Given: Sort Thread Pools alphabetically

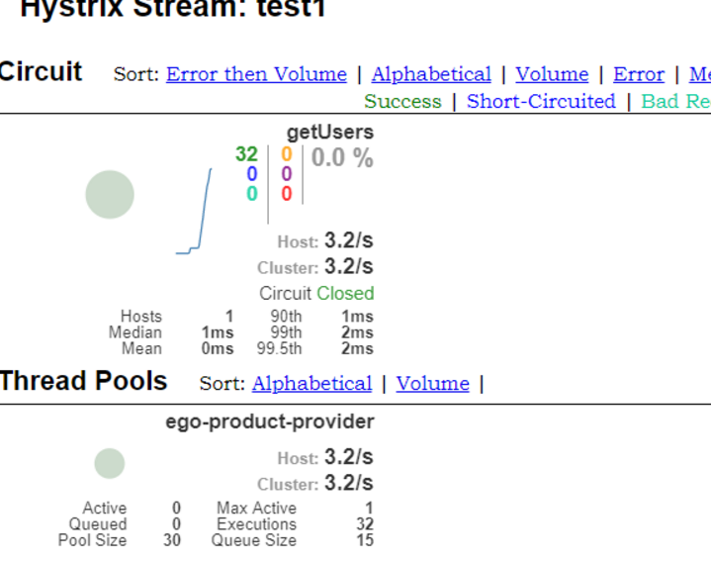Looking at the screenshot, I should [311, 383].
